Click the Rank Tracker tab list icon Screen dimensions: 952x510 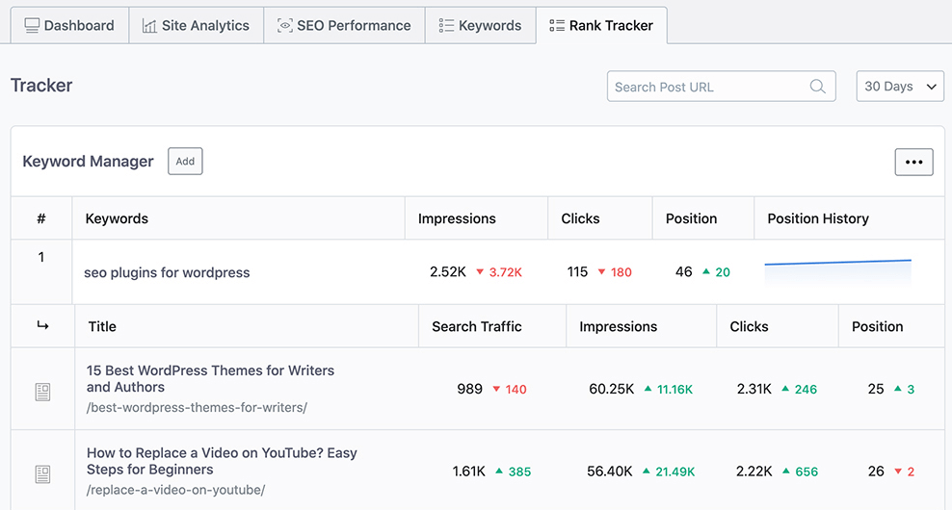tap(557, 25)
